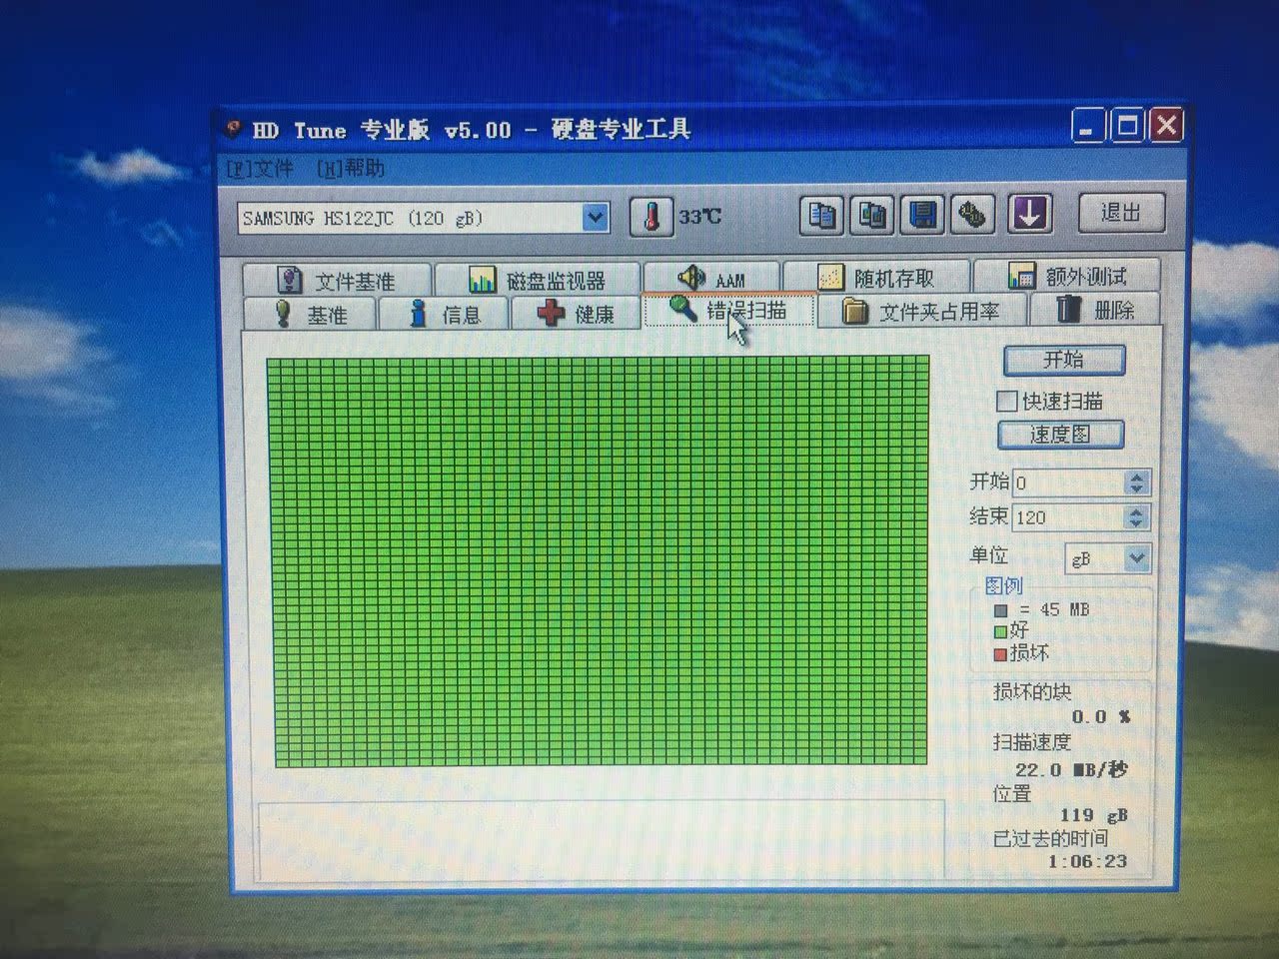Maximize the HD Tune window
The width and height of the screenshot is (1279, 959).
[1127, 126]
